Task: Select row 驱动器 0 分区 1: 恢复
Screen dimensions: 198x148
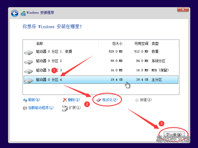Action: coord(101,51)
